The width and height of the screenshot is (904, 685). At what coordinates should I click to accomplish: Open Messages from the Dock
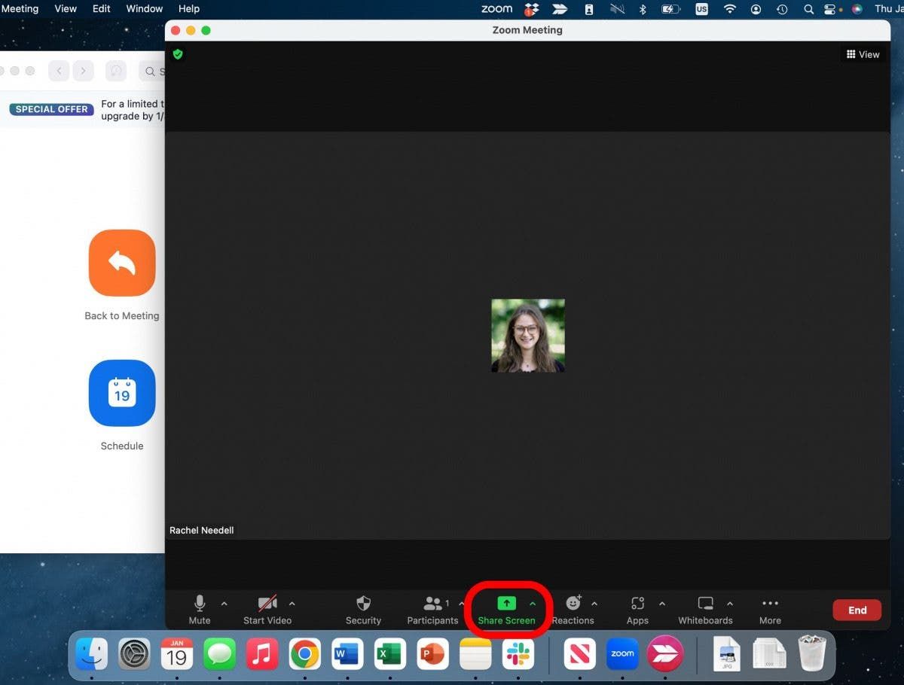[x=220, y=653]
